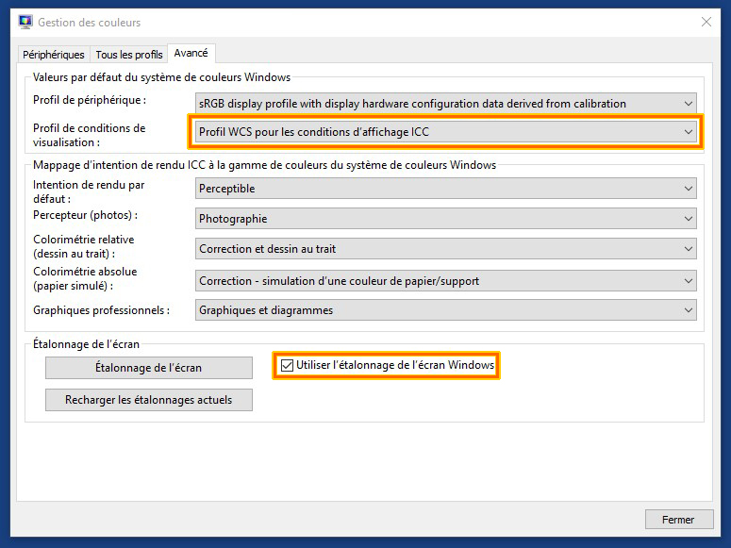Image resolution: width=731 pixels, height=548 pixels.
Task: Click the Fermer button
Action: tap(678, 520)
